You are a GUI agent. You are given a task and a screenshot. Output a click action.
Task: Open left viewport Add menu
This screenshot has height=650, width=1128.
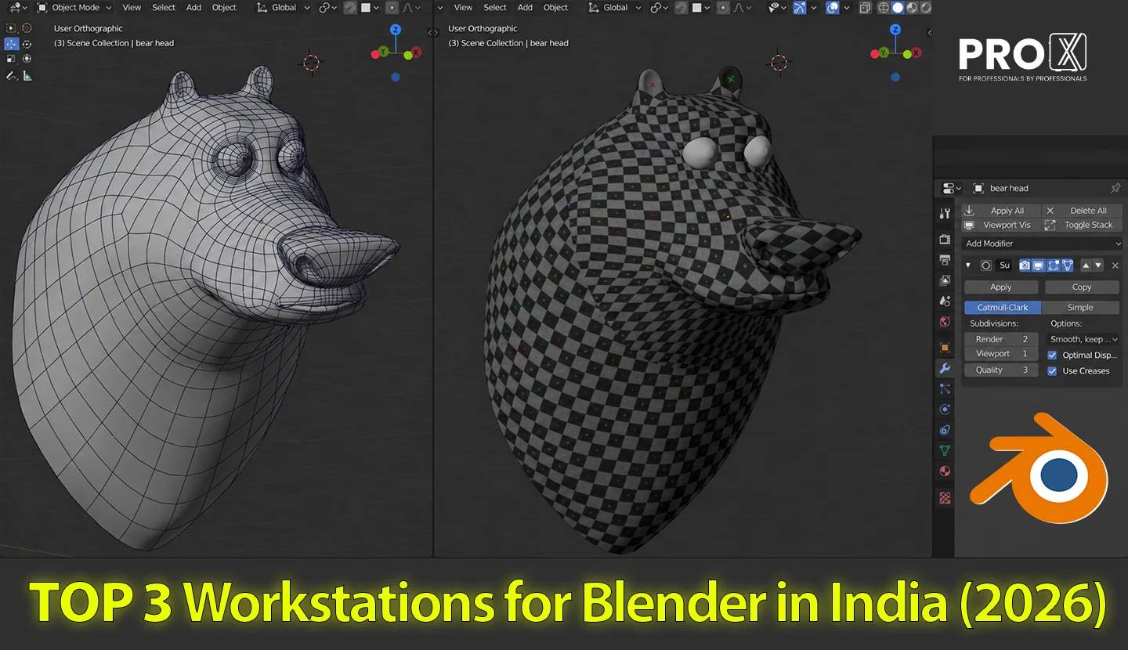tap(193, 8)
